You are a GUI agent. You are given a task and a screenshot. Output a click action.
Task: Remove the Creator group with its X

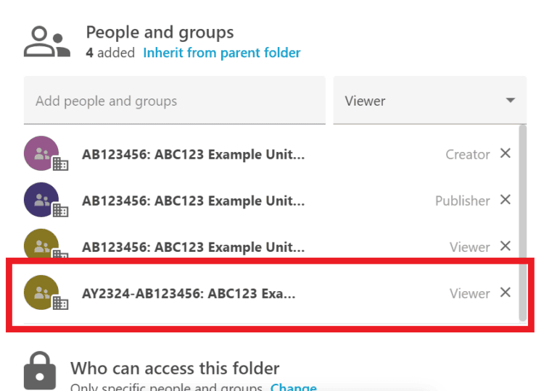coord(506,154)
